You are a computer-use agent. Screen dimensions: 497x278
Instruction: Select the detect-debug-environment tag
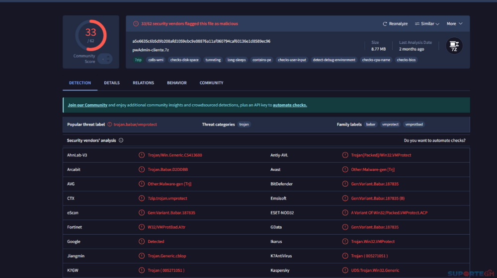[334, 60]
